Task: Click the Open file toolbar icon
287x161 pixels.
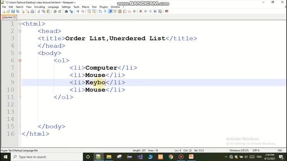Action: click(8, 11)
